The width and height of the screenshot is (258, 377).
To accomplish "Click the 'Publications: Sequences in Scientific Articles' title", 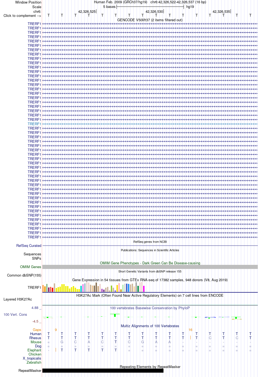I will point(150,250).
